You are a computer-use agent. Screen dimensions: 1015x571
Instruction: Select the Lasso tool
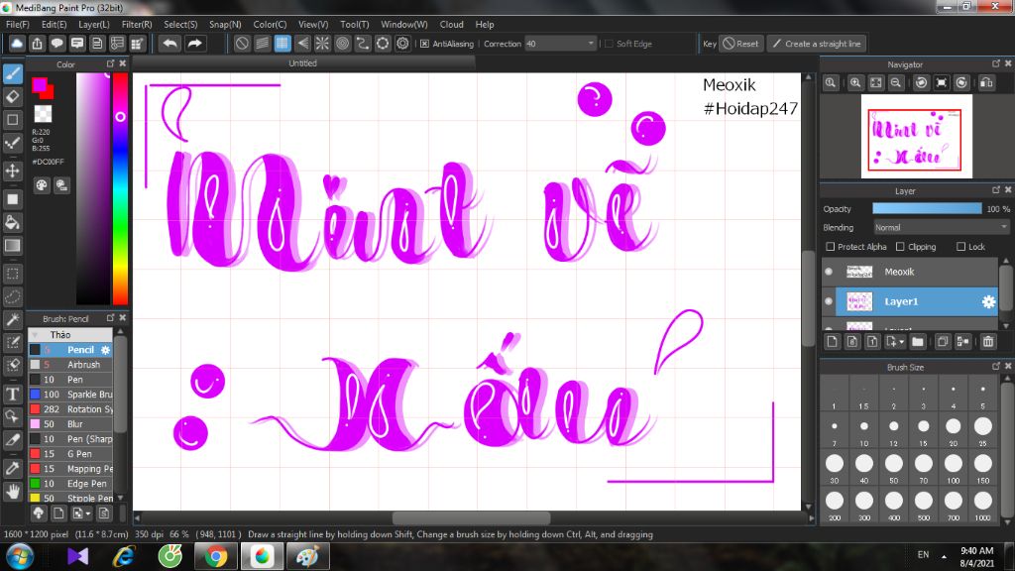click(12, 296)
